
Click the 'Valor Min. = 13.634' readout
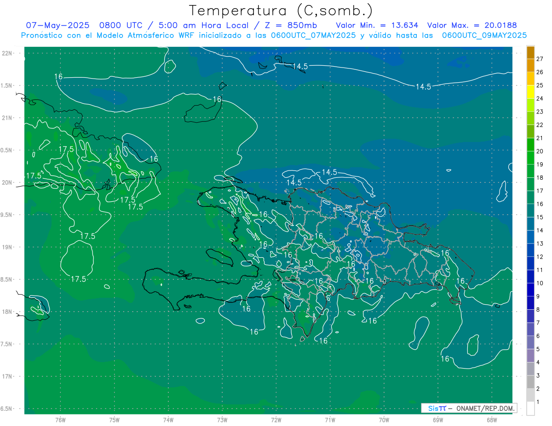coord(377,25)
